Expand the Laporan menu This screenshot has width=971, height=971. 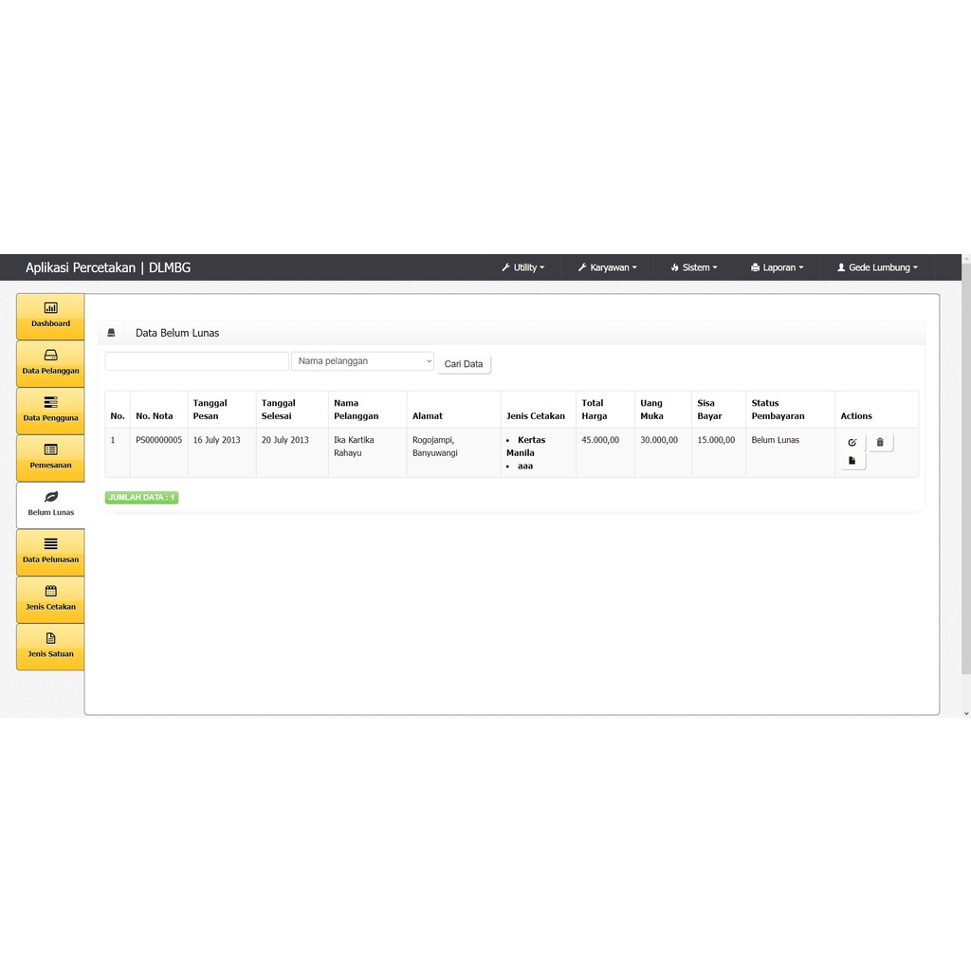pyautogui.click(x=778, y=267)
